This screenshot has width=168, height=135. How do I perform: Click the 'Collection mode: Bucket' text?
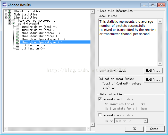pyautogui.click(x=116, y=79)
